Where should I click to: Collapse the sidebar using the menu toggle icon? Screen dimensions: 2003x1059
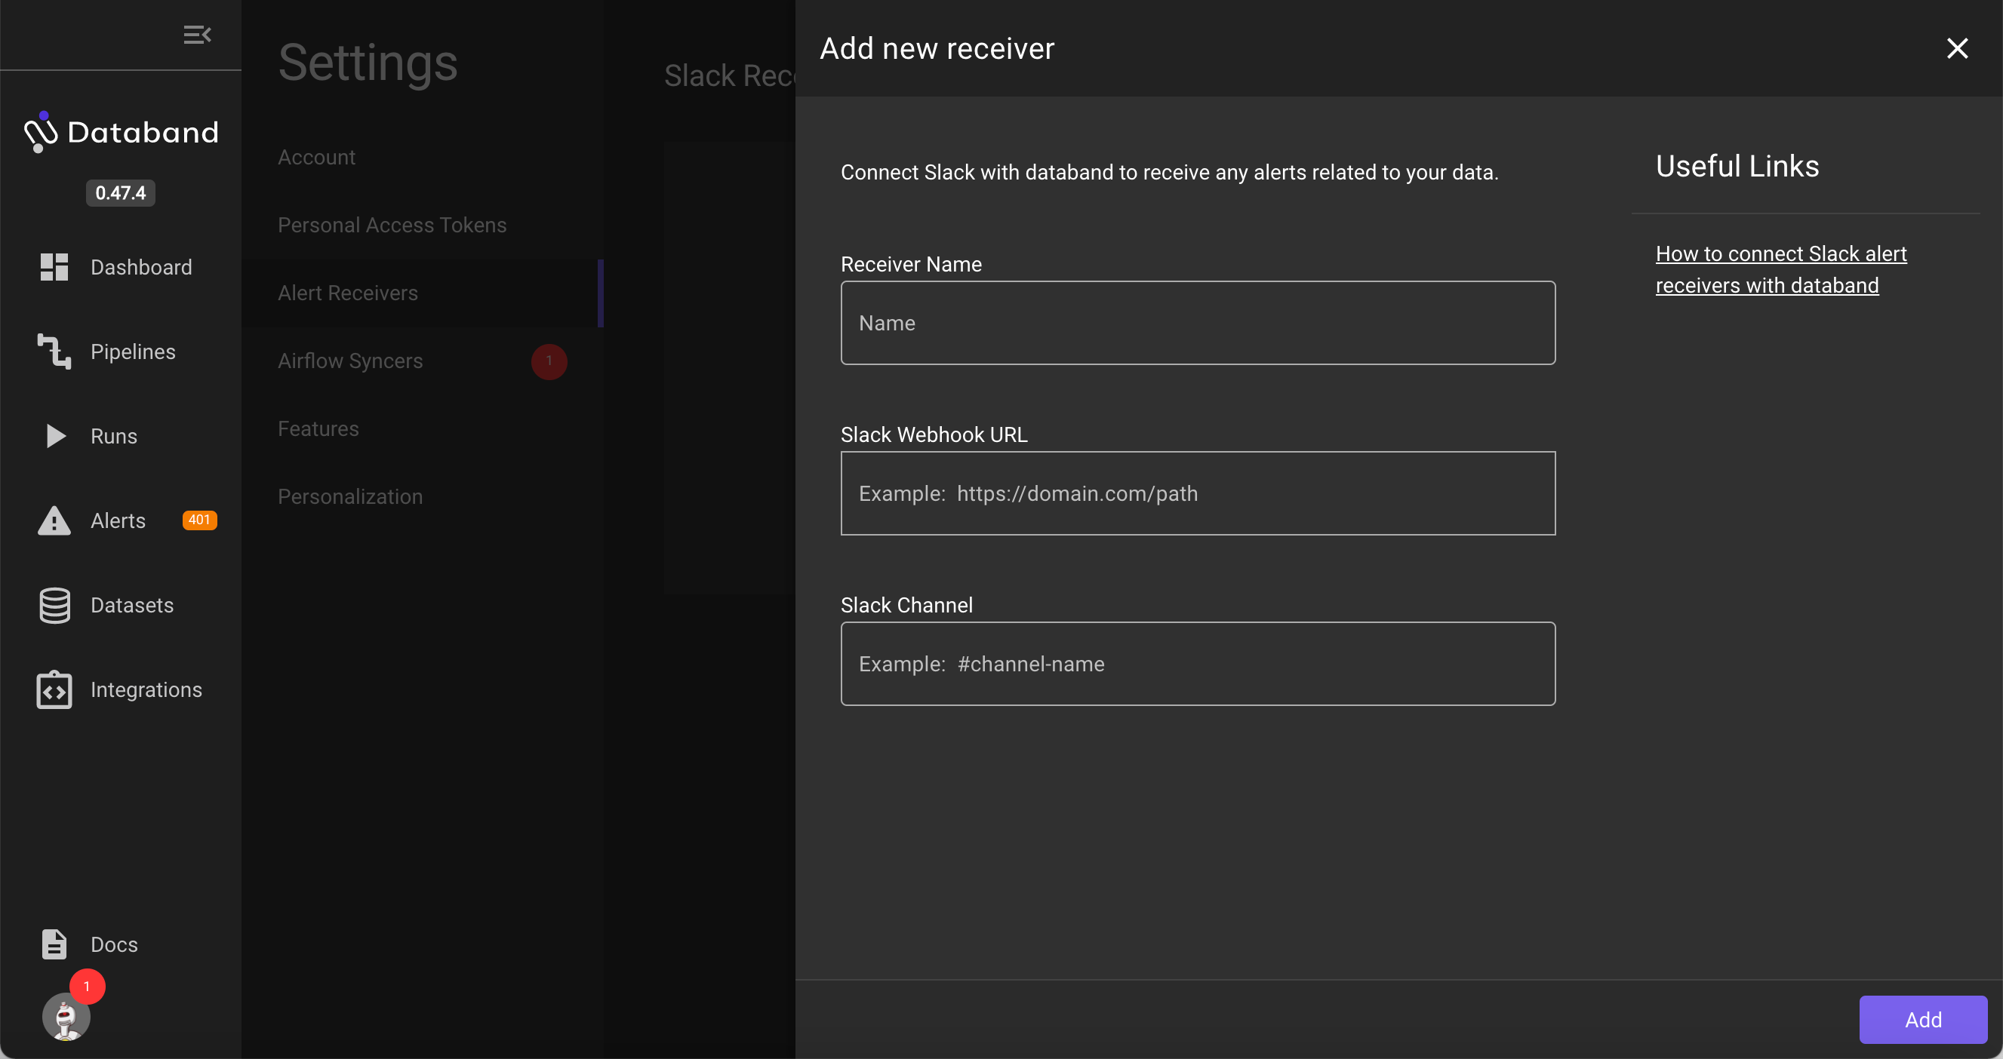[x=197, y=35]
